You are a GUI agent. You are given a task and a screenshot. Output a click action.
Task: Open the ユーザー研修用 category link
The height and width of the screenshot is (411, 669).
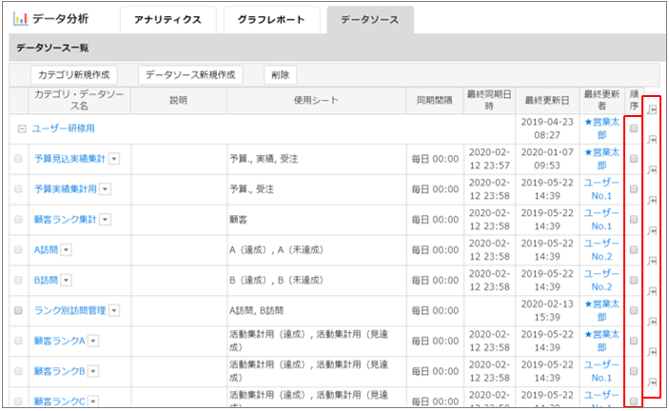pos(63,128)
